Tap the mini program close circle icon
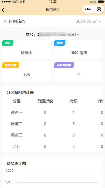The image size is (105, 188). [99, 9]
